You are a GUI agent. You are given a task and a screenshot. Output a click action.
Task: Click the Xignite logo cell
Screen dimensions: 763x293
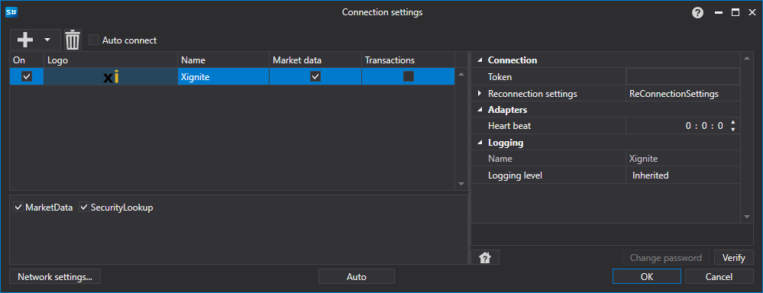tap(111, 77)
